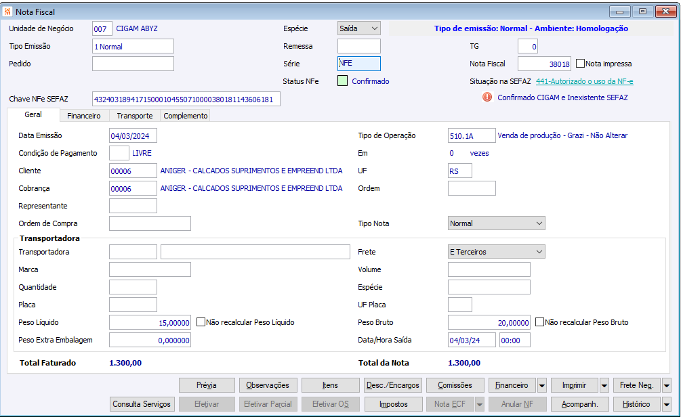
Task: Click the Impostos button
Action: (x=394, y=404)
